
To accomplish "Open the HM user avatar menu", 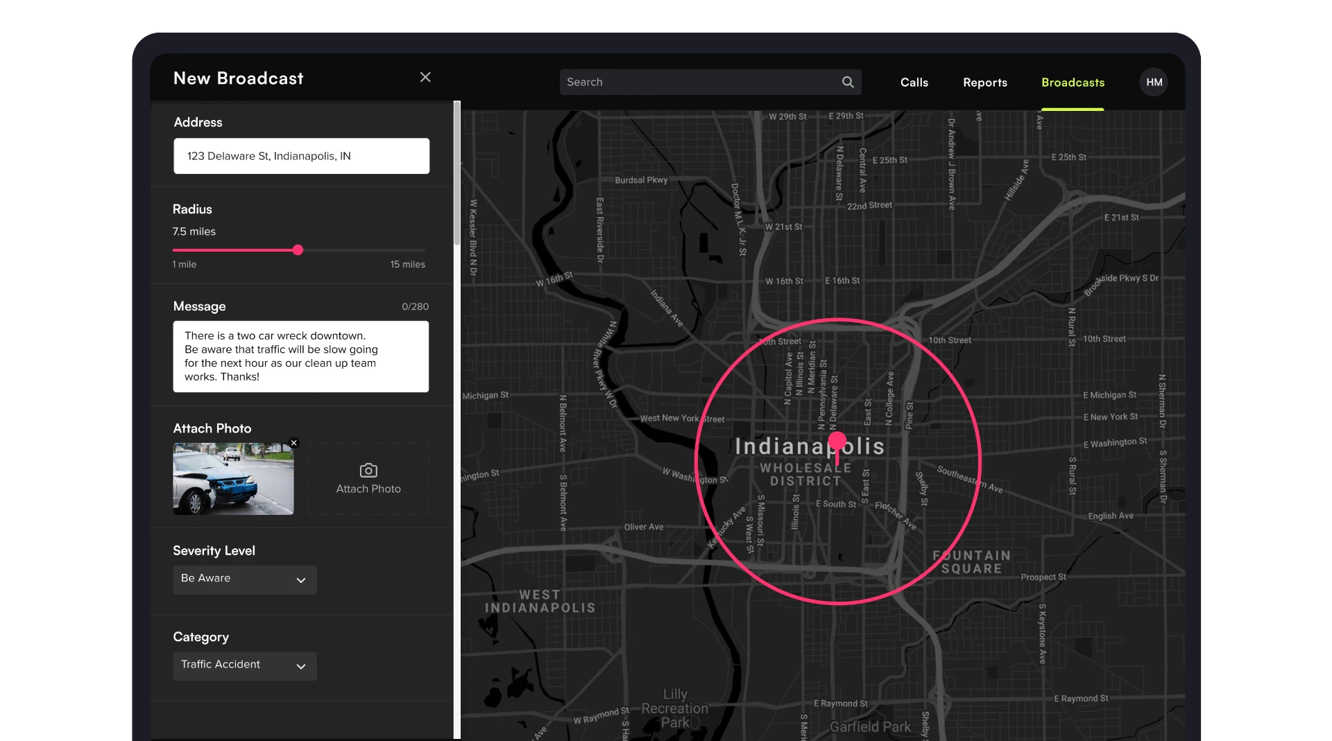I will point(1154,82).
